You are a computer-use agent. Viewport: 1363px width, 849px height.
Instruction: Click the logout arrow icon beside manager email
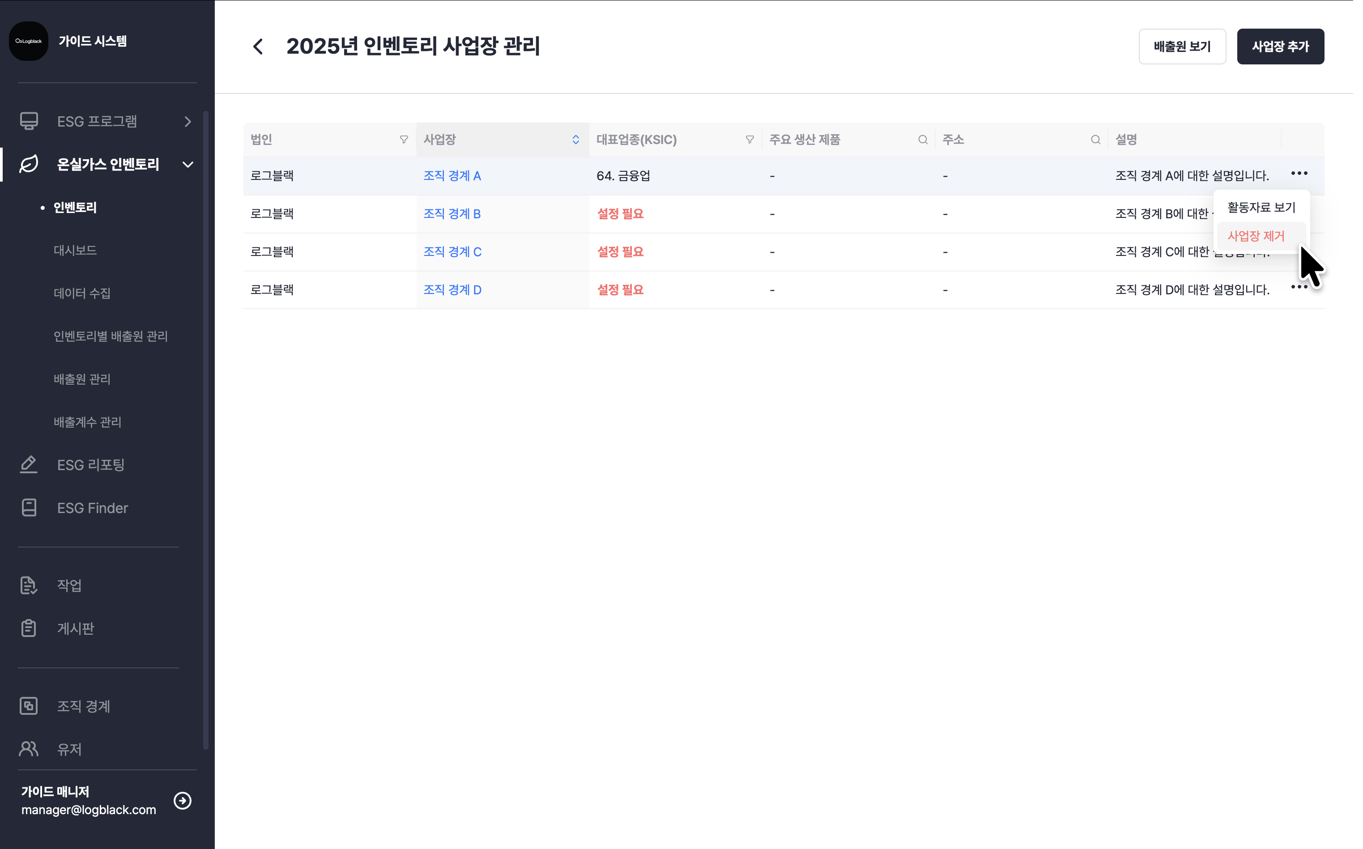point(183,800)
